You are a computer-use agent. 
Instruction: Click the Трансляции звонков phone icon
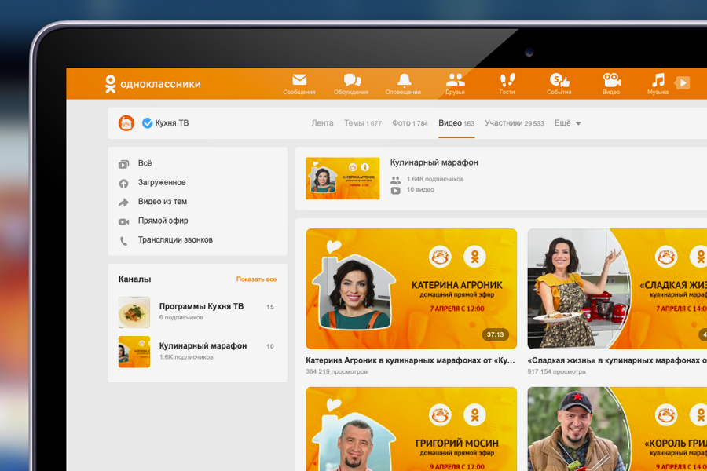tap(123, 241)
